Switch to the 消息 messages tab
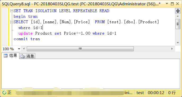Screen dimensions: 182x97 [27, 56]
